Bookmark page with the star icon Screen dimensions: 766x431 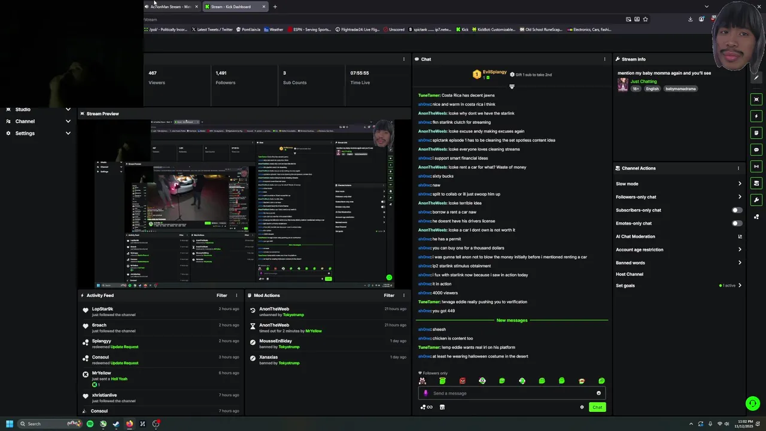click(x=645, y=19)
